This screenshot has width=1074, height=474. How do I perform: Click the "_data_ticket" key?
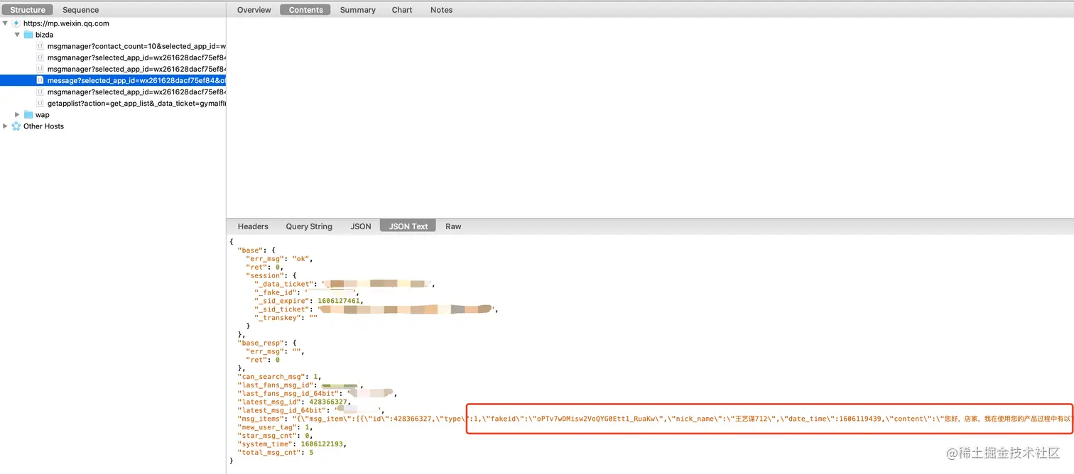tap(286, 284)
